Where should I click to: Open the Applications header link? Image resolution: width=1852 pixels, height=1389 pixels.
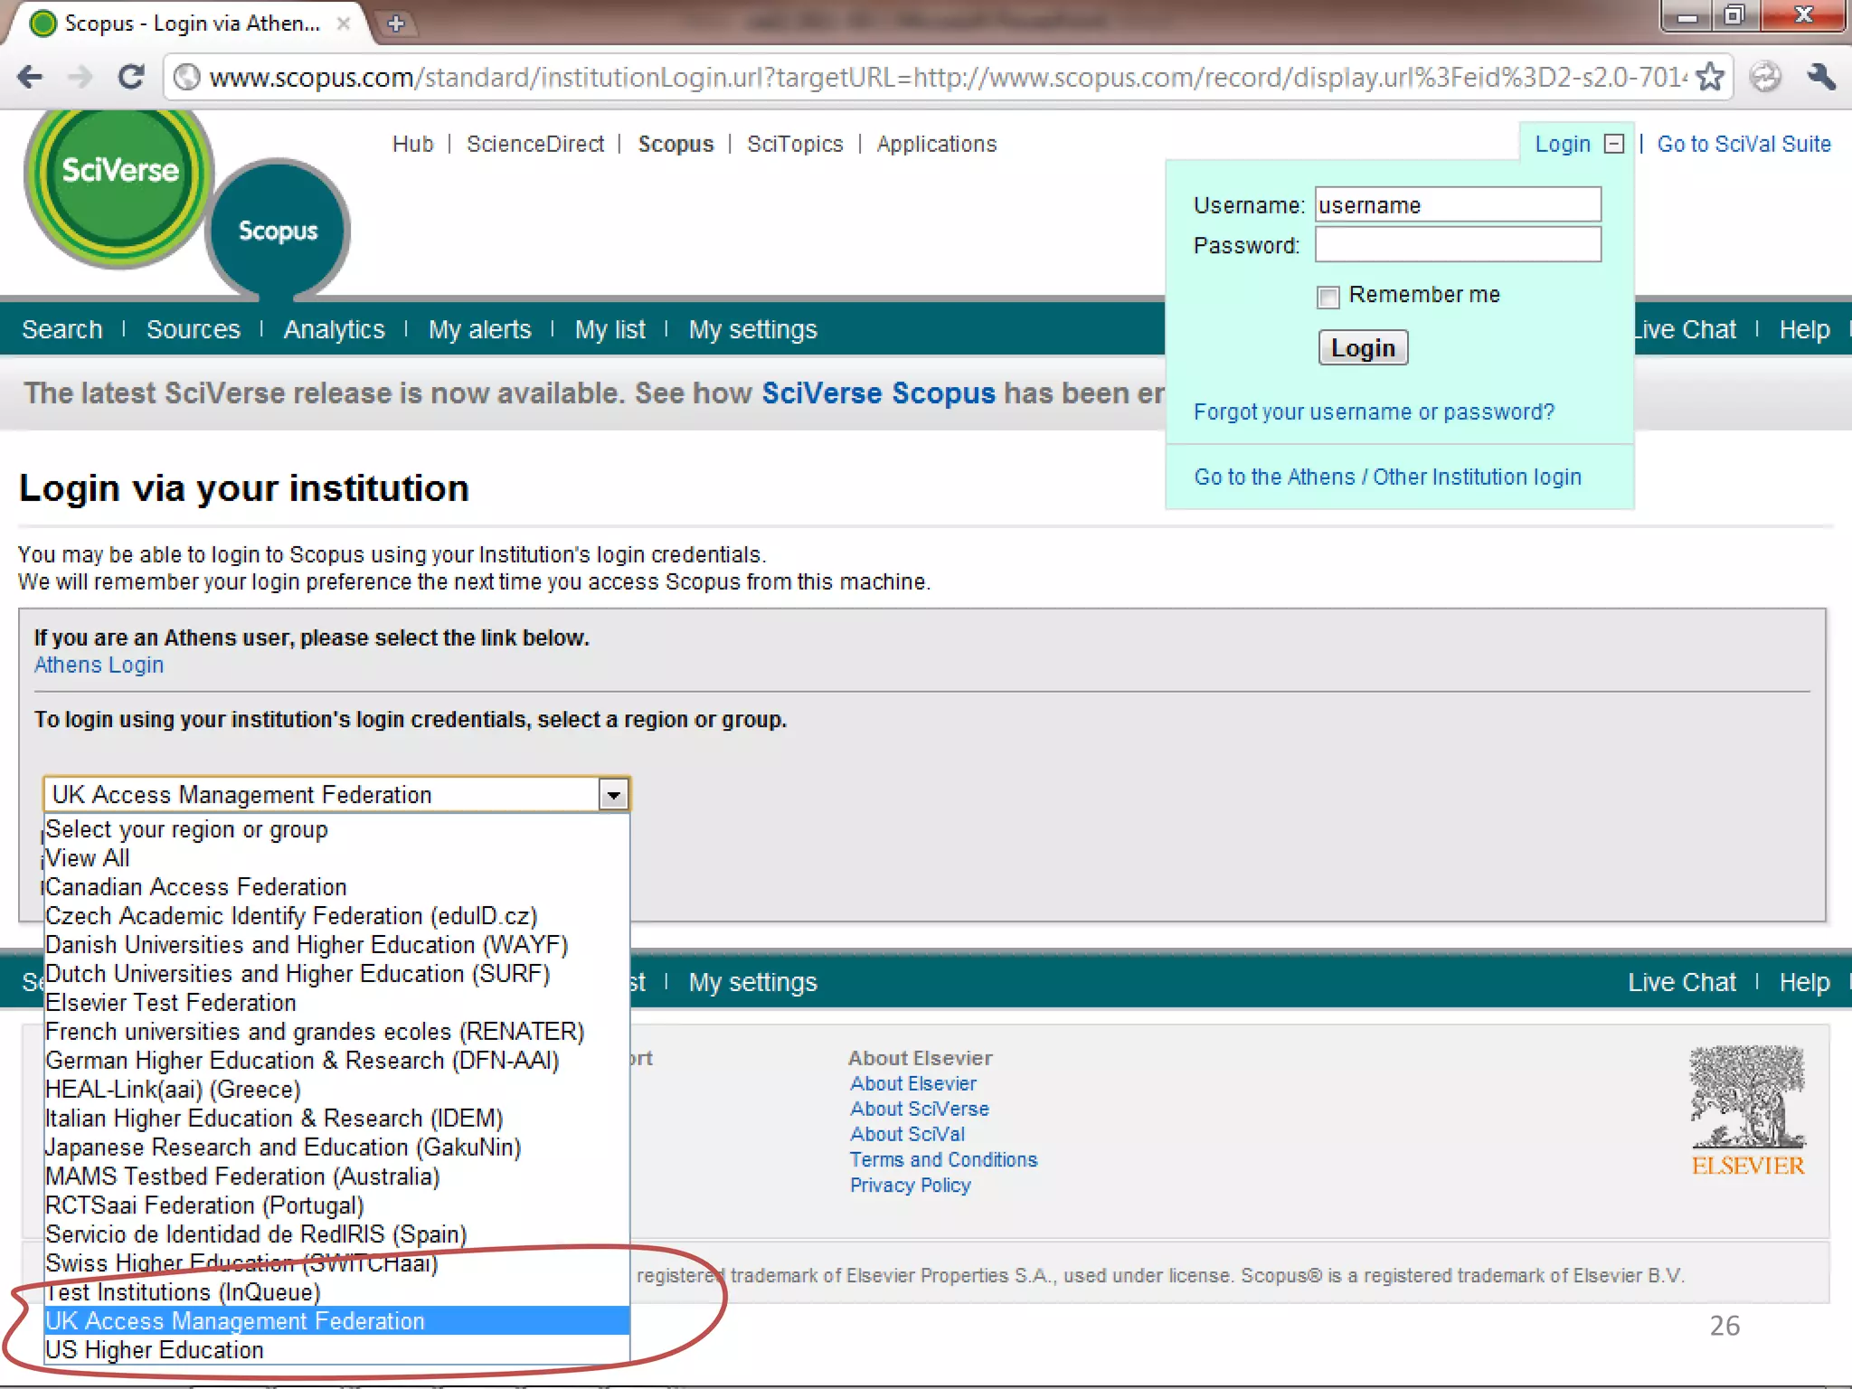click(937, 145)
